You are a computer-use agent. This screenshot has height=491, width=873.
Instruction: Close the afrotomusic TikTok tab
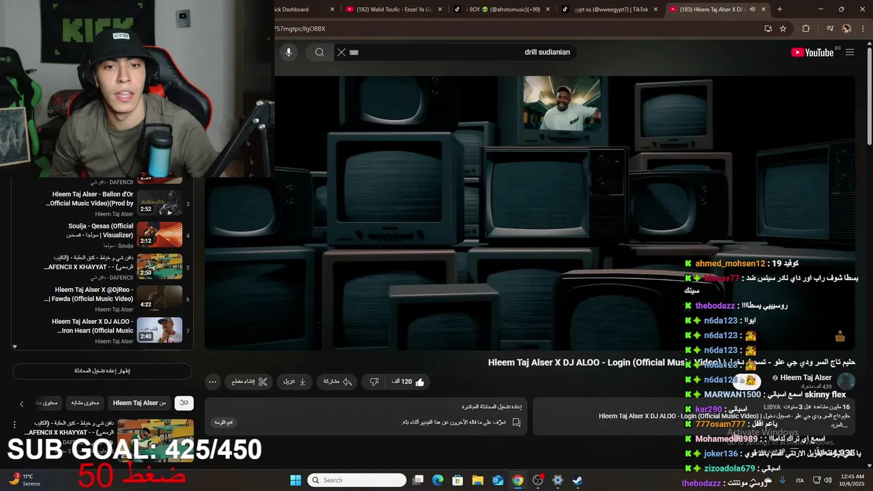[x=548, y=10]
